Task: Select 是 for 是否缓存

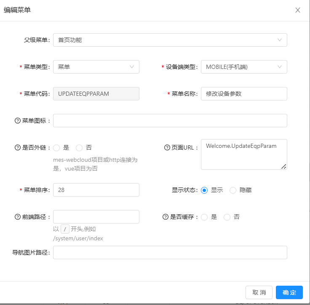Action: [204, 217]
